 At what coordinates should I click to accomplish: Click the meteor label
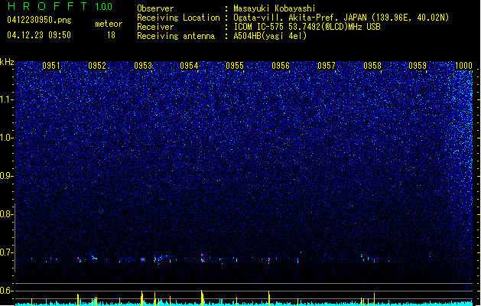click(x=109, y=24)
